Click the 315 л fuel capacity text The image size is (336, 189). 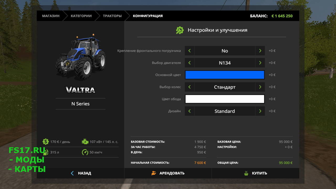(x=55, y=152)
